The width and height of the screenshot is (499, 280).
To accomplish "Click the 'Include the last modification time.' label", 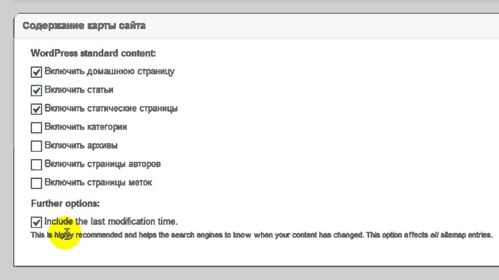I will click(x=111, y=222).
